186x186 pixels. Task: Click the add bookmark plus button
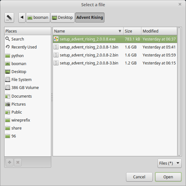point(10,162)
